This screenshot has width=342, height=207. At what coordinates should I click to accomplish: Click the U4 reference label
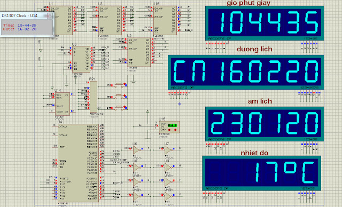[60, 122]
